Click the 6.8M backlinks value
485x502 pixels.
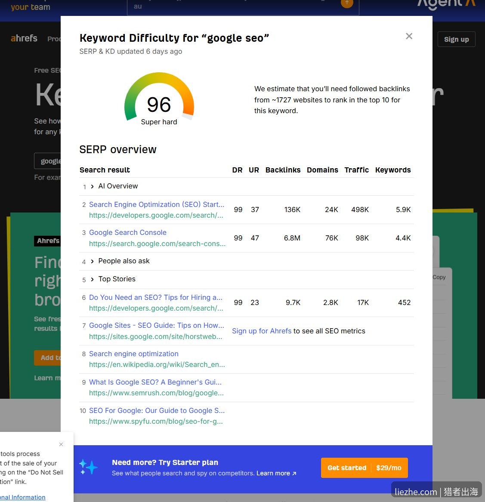[x=292, y=238]
